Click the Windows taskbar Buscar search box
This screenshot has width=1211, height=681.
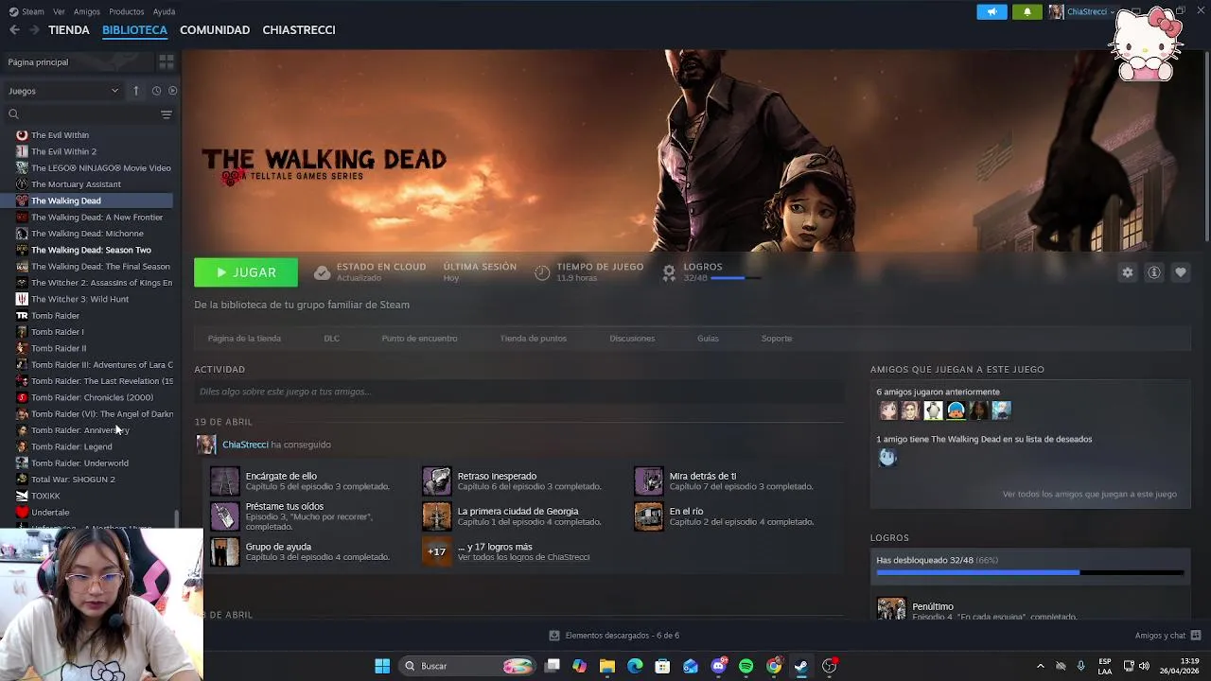tap(469, 666)
